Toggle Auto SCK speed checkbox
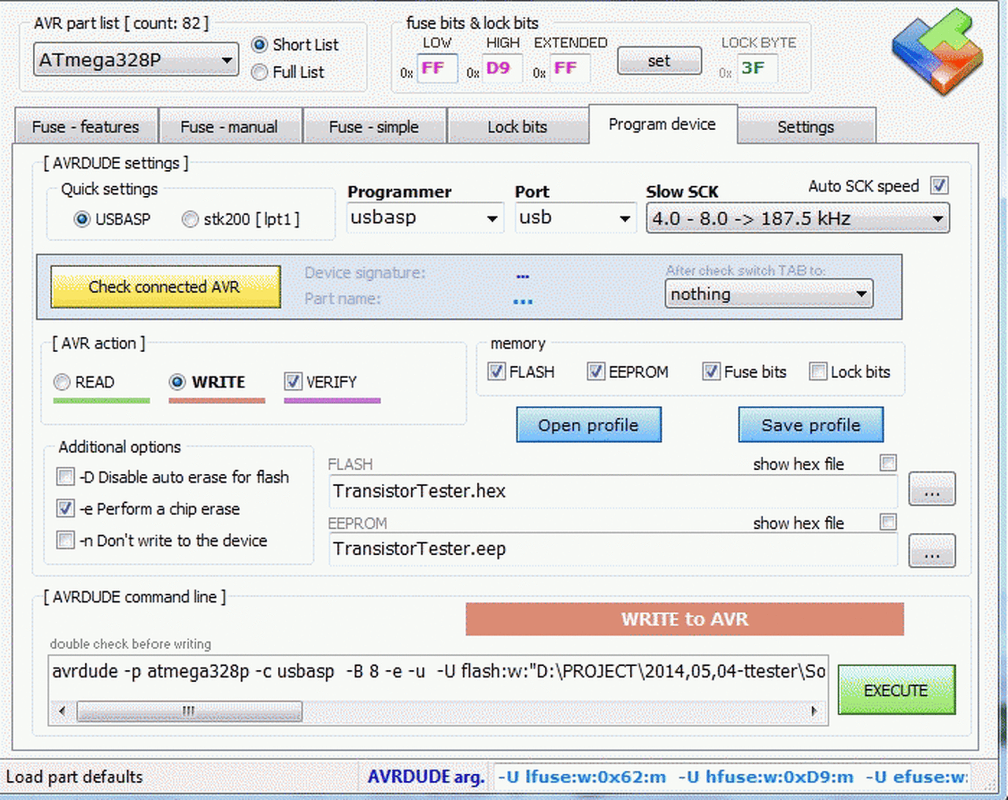This screenshot has width=1008, height=800. [939, 186]
